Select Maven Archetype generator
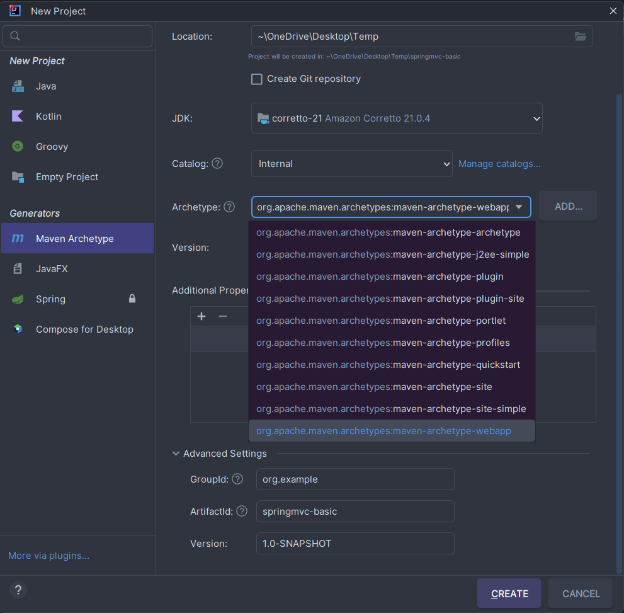 click(x=77, y=238)
